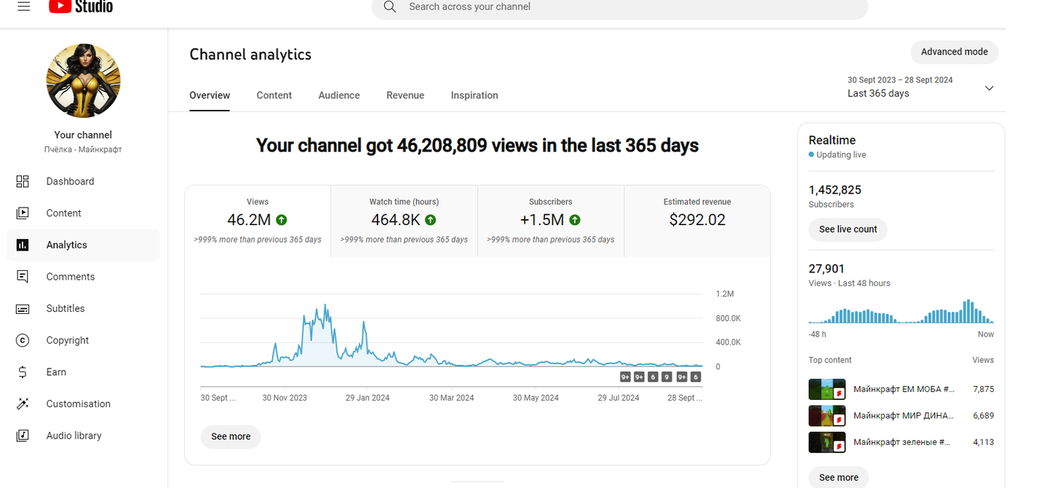Open the top Майнкрафт ЕМ МОБА video thumbnail
The width and height of the screenshot is (1053, 488).
click(x=826, y=389)
